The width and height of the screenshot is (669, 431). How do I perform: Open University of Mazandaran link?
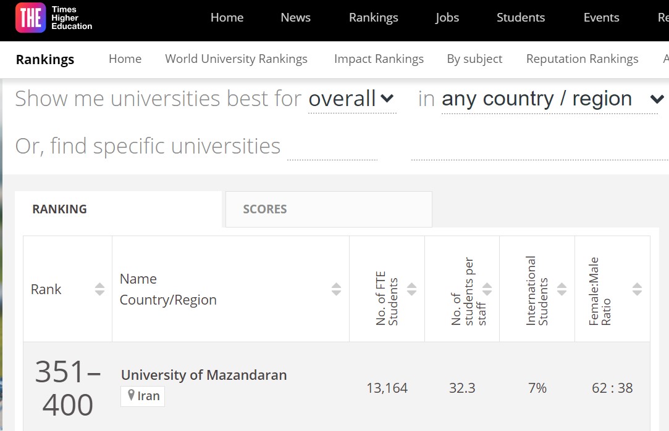203,375
